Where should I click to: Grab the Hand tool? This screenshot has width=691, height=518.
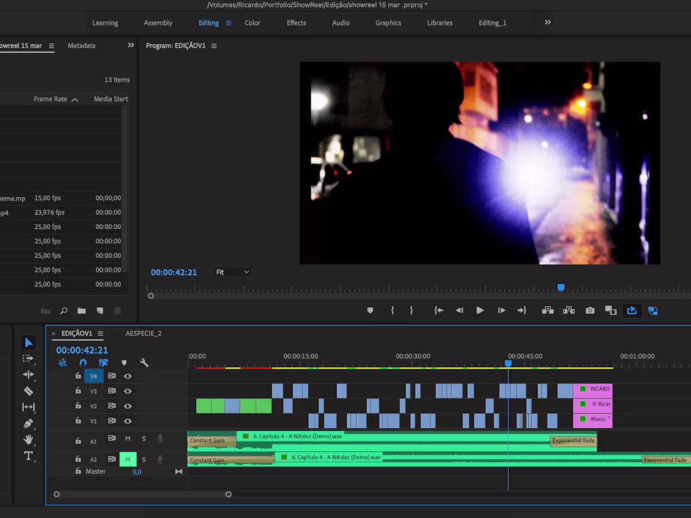[28, 440]
